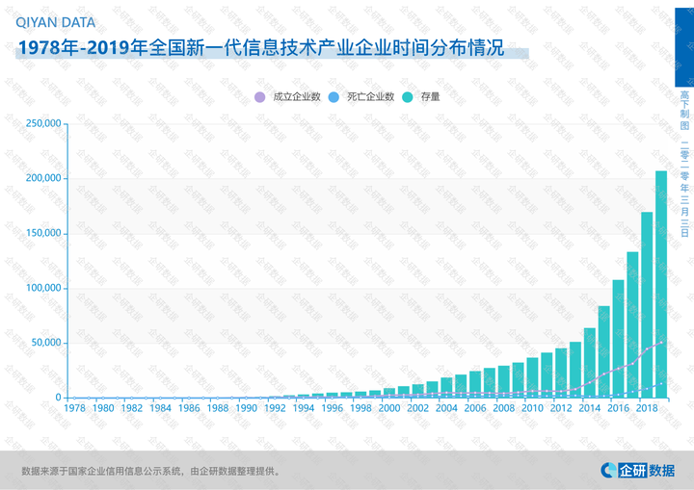The image size is (694, 490).
Task: Click the 1978 x-axis label
Action: click(75, 408)
